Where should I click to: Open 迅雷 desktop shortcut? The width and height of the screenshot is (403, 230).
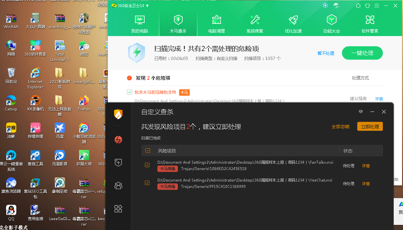60,130
